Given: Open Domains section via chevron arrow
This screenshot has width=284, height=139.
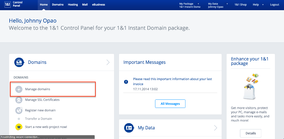Looking at the screenshot, I should (108, 62).
